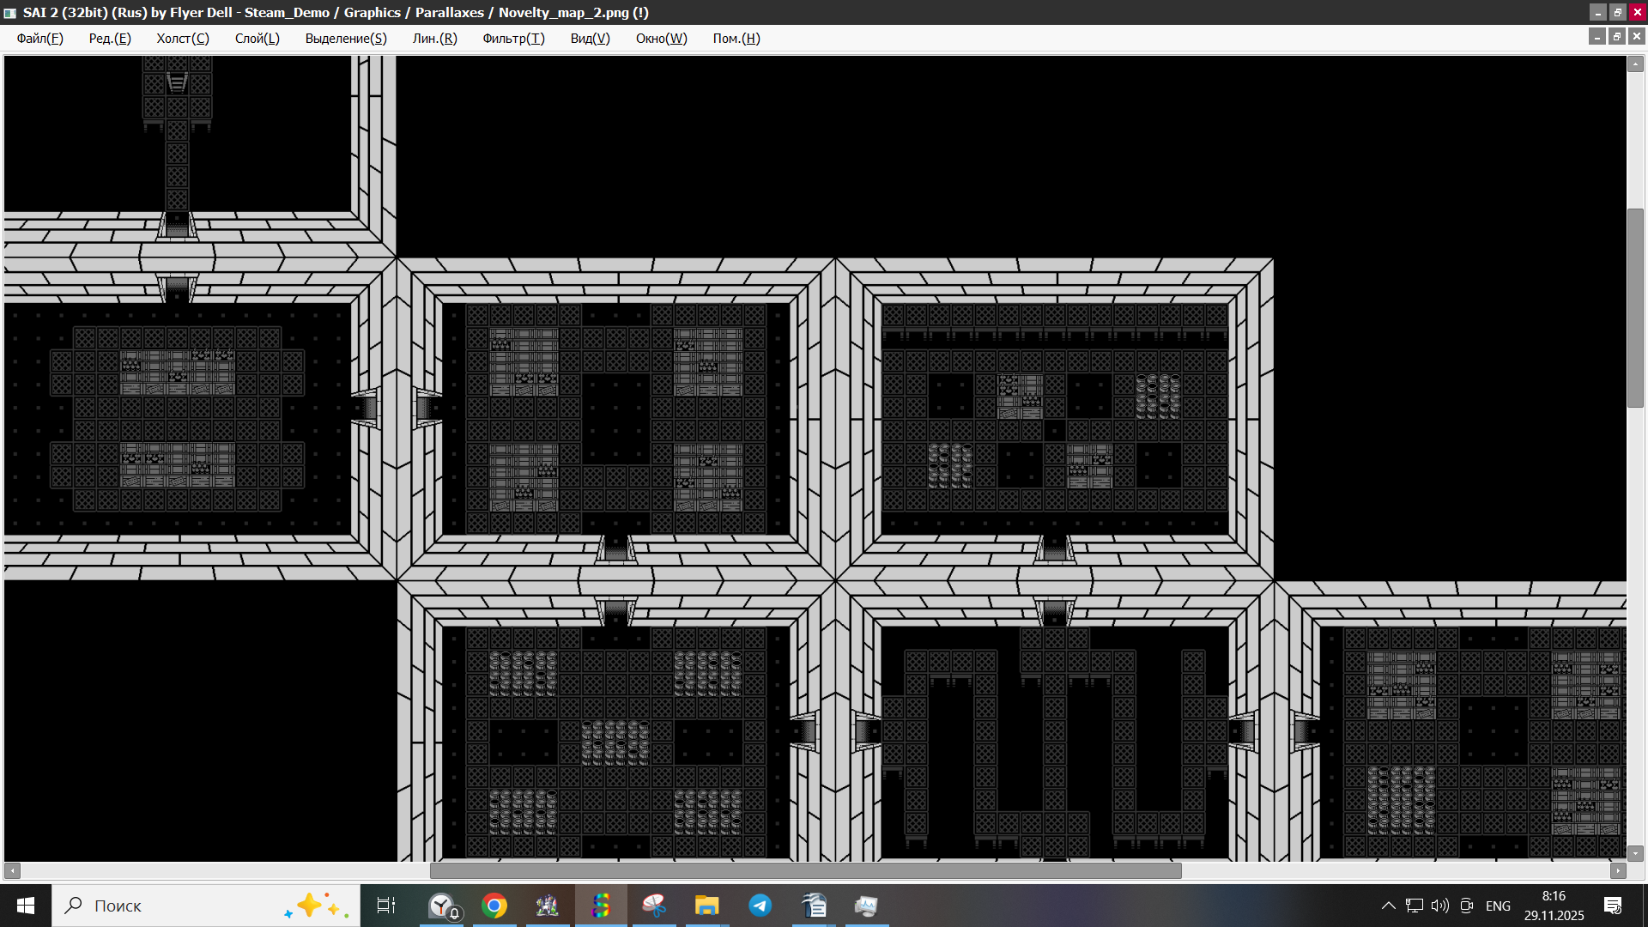
Task: Open the Фильтр (Filter) menu
Action: (x=513, y=39)
